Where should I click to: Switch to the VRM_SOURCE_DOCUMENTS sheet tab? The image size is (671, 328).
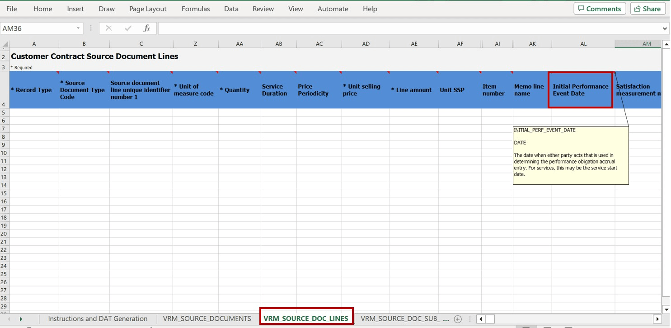pyautogui.click(x=206, y=318)
